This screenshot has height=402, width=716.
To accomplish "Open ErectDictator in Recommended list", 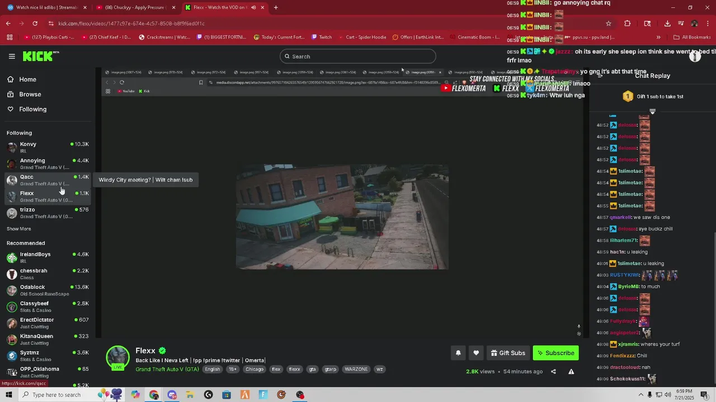I will pos(48,323).
